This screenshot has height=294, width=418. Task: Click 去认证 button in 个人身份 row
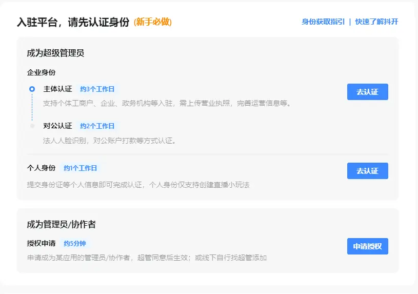point(367,171)
